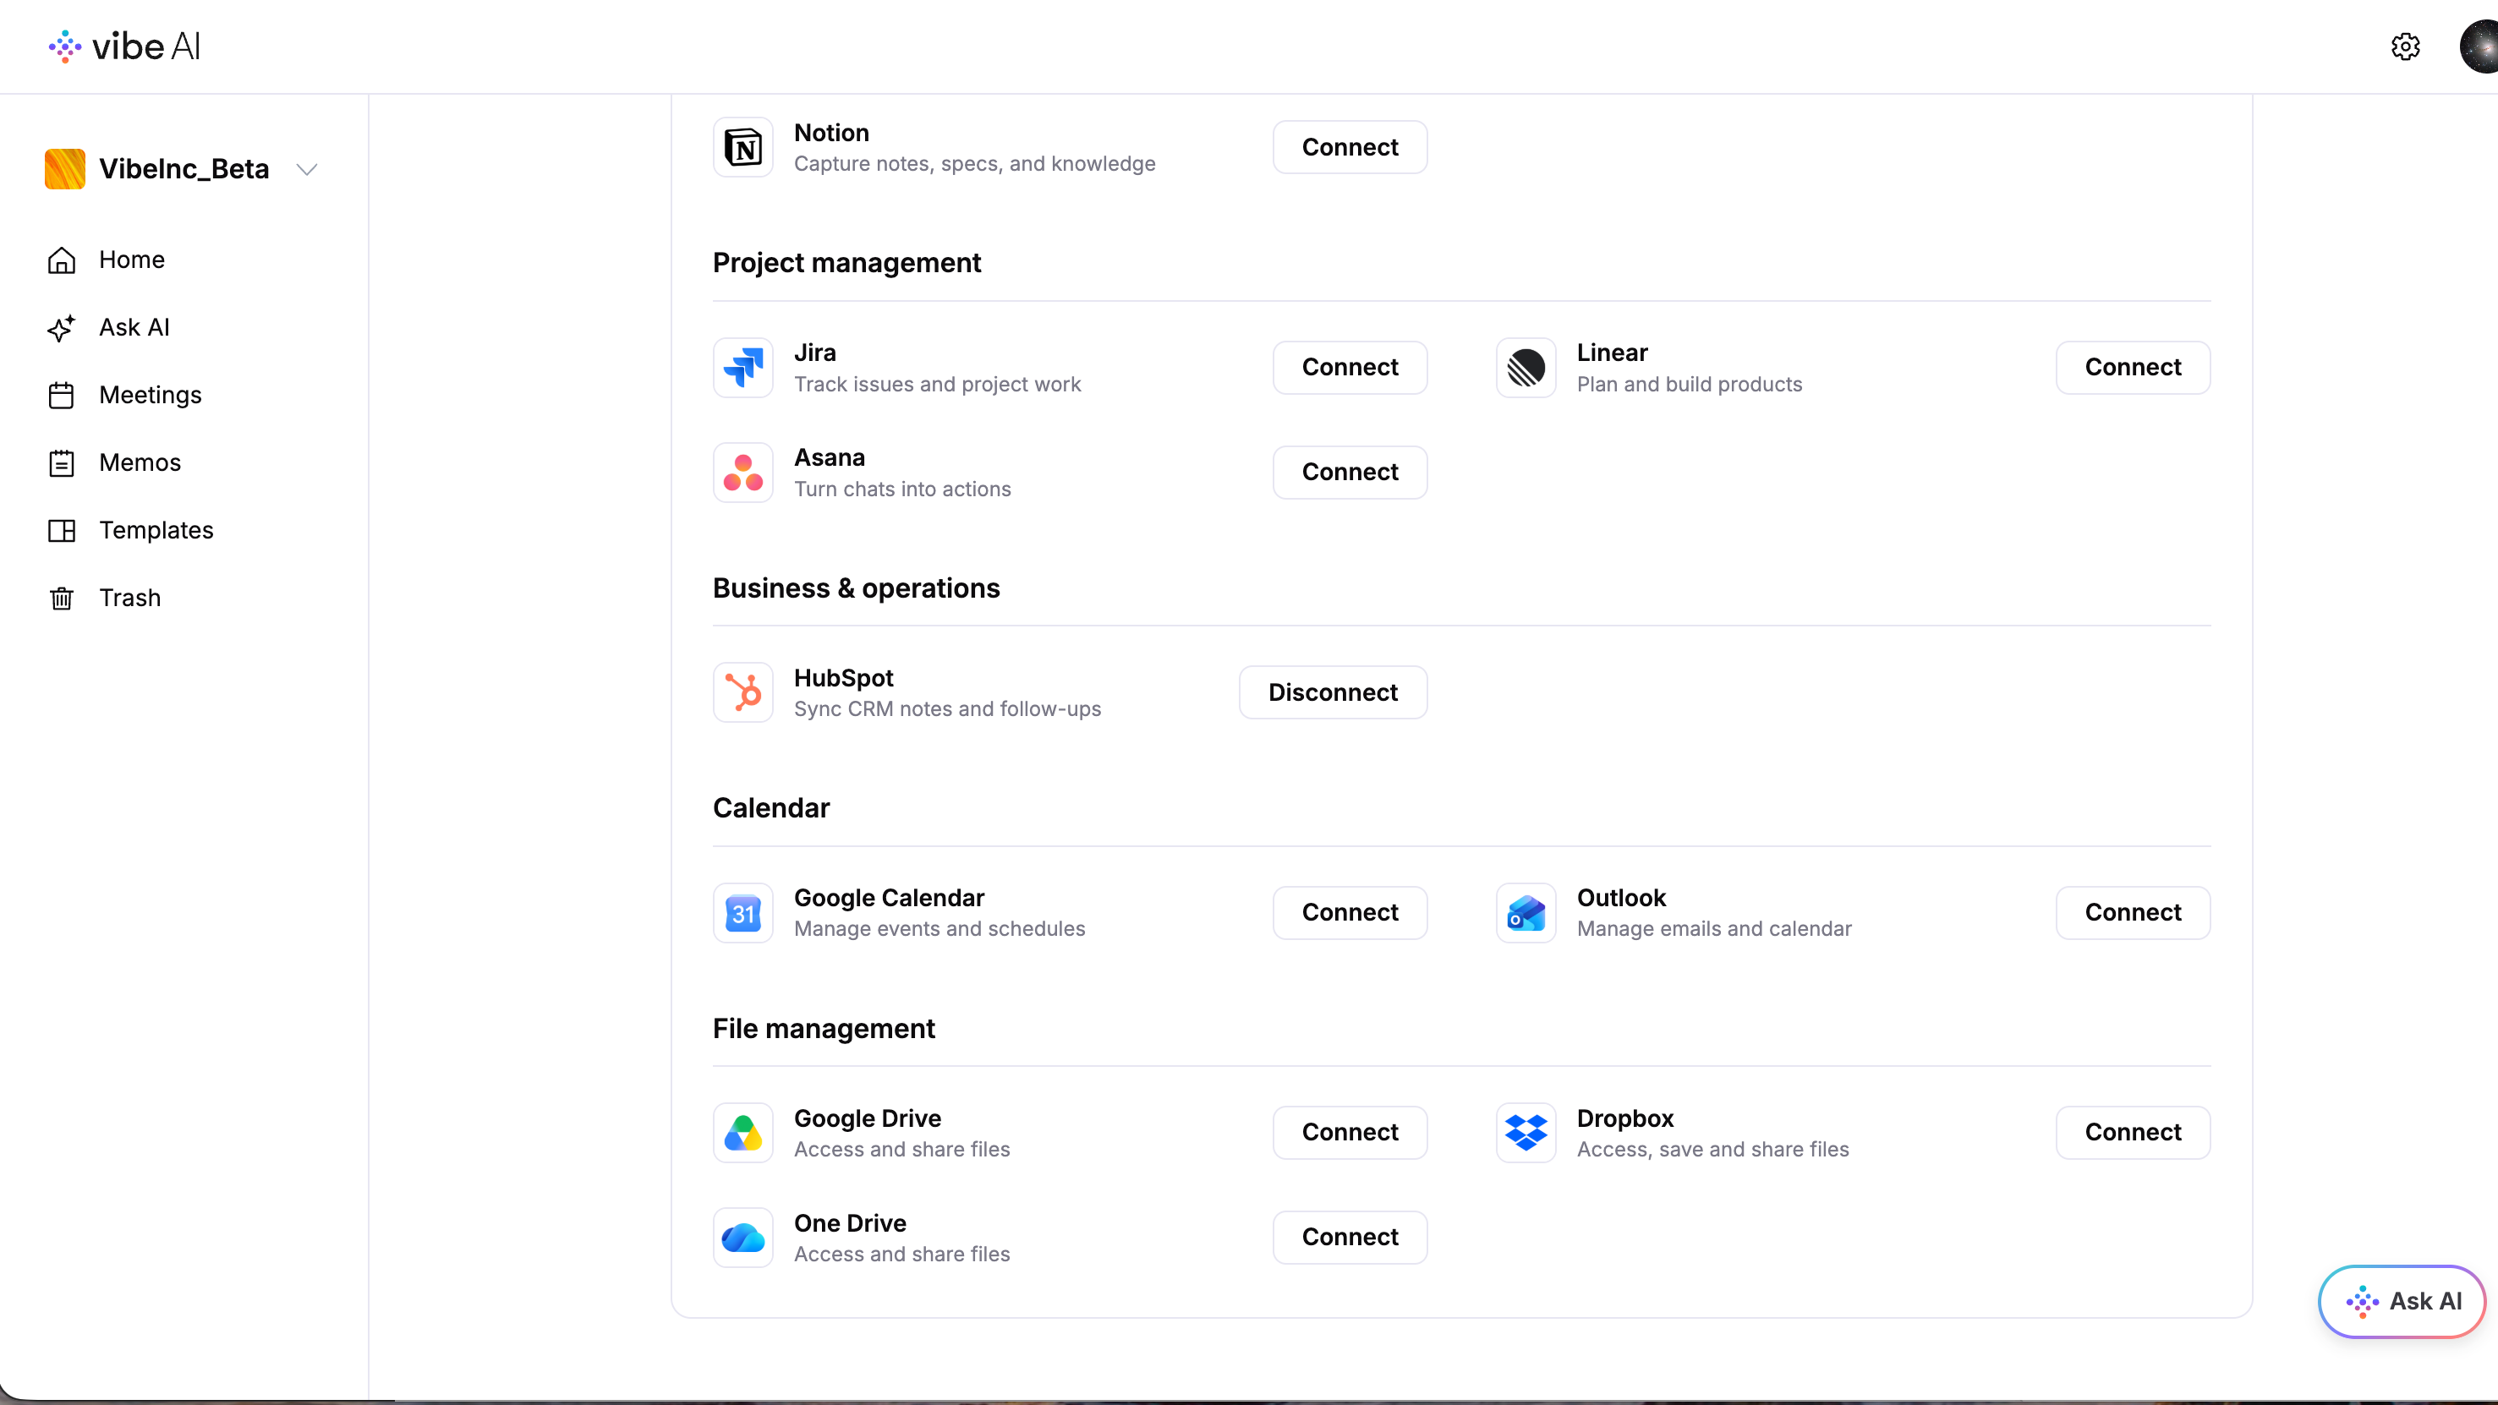Click 'Access, save and share files' text
Screen dimensions: 2498x1405
pos(1712,1150)
